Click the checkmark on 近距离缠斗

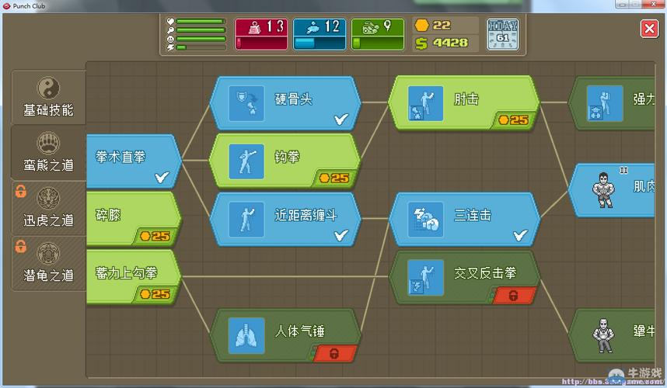pos(341,235)
